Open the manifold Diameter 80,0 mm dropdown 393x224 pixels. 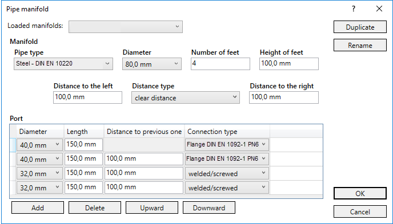point(152,64)
